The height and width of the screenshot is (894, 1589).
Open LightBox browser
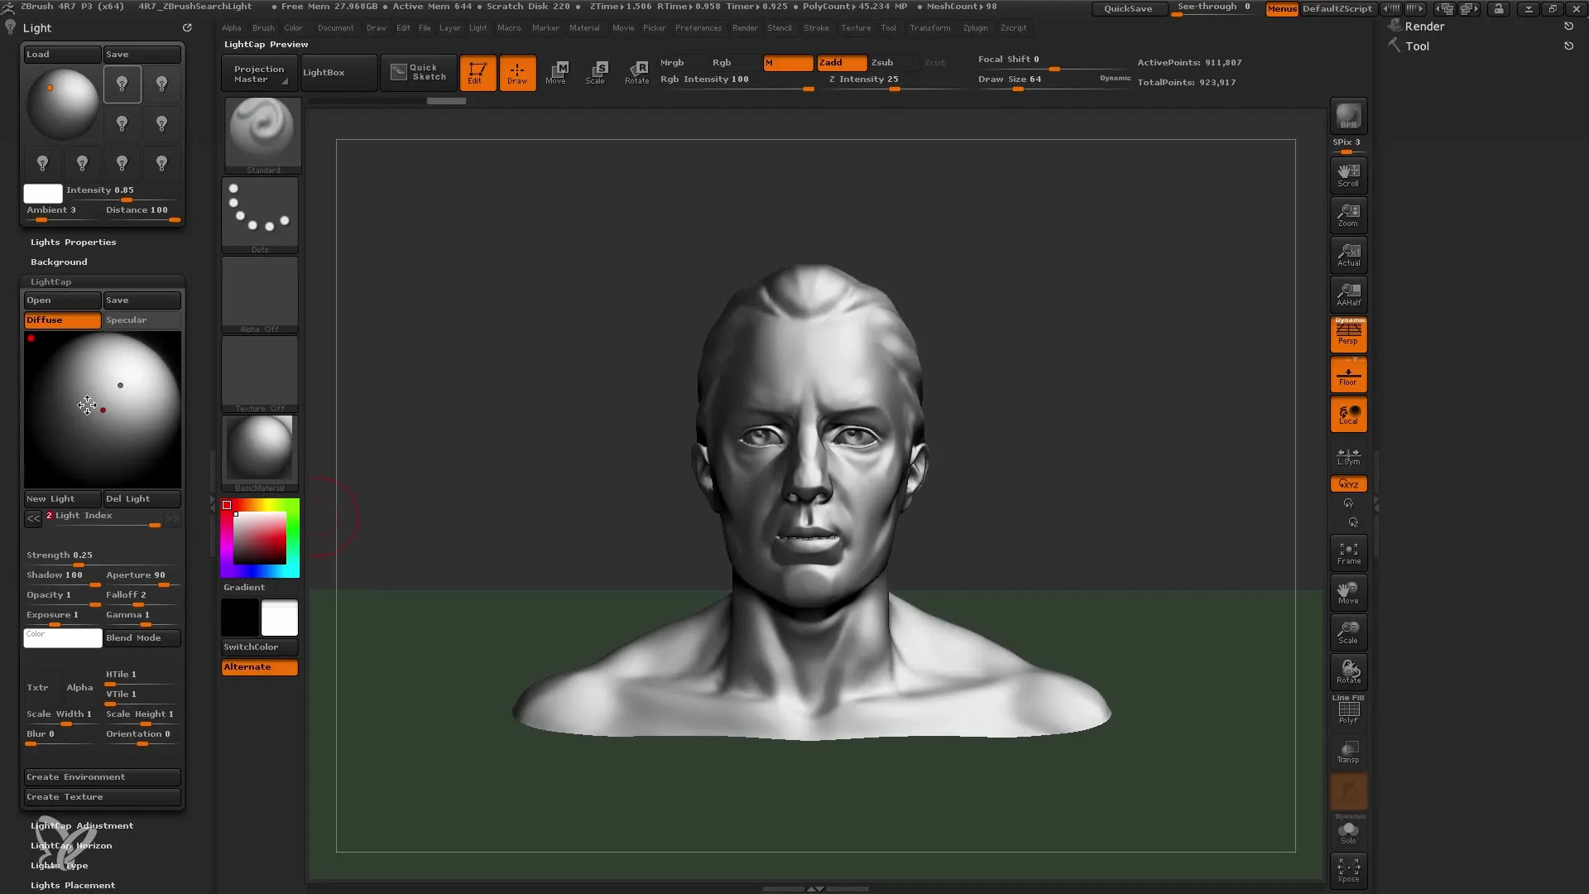(338, 73)
